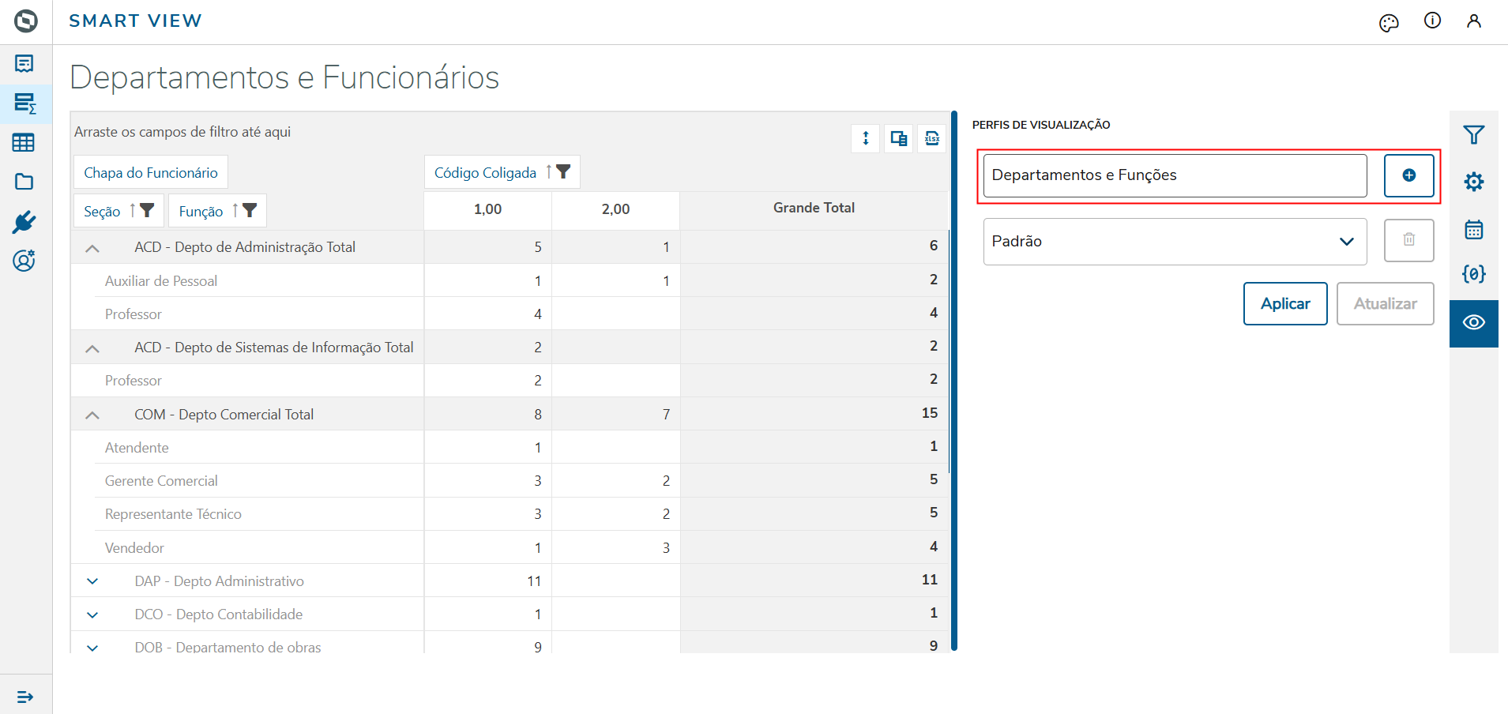This screenshot has height=714, width=1508.
Task: Click the Aplicar button
Action: point(1284,304)
